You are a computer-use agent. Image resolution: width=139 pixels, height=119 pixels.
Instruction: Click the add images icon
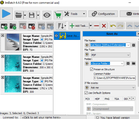(x=4, y=26)
